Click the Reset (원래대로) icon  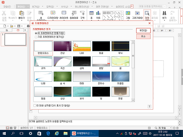point(74,13)
